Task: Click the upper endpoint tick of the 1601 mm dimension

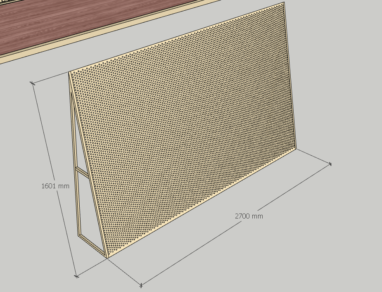Action: coord(33,83)
